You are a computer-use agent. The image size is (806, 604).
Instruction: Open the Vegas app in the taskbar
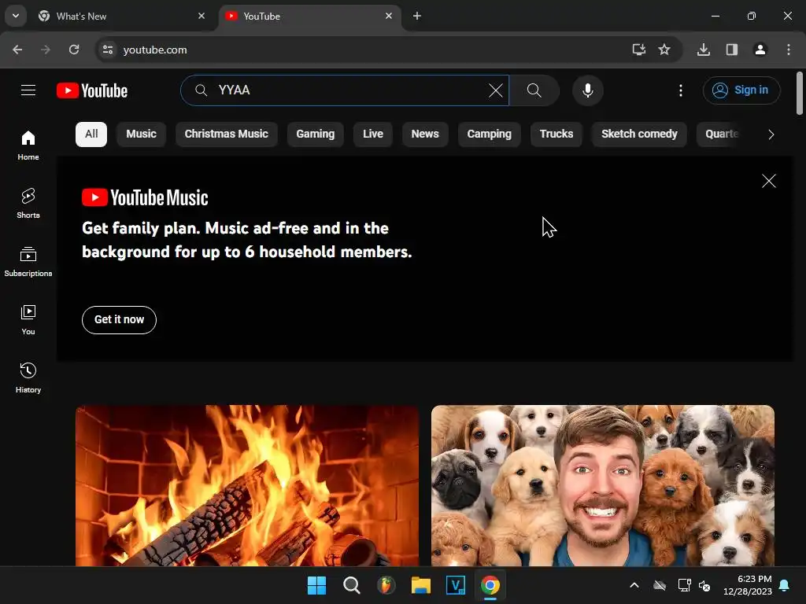456,585
